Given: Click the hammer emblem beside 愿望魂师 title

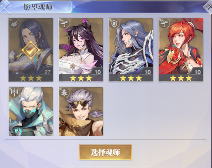Looking at the screenshot, I should pyautogui.click(x=5, y=7).
